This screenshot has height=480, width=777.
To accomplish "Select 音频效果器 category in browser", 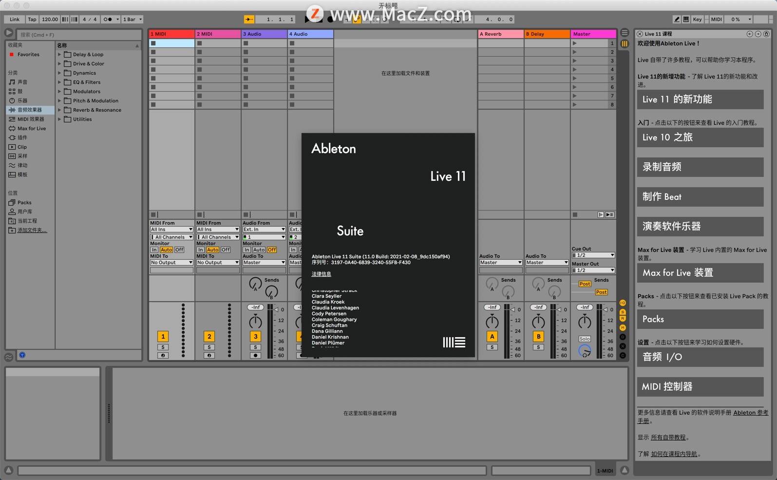I will (x=30, y=110).
